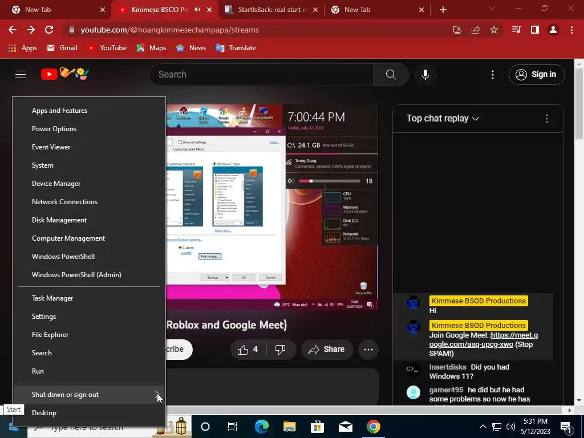Open Task View on the taskbar
Viewport: 584px width, 438px height.
(233, 427)
